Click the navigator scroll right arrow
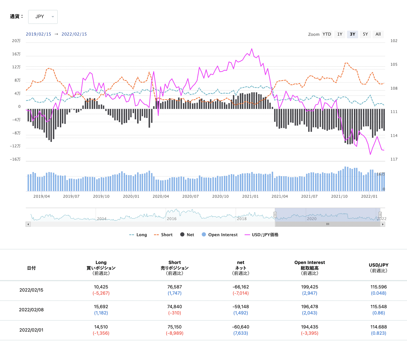 (383, 224)
